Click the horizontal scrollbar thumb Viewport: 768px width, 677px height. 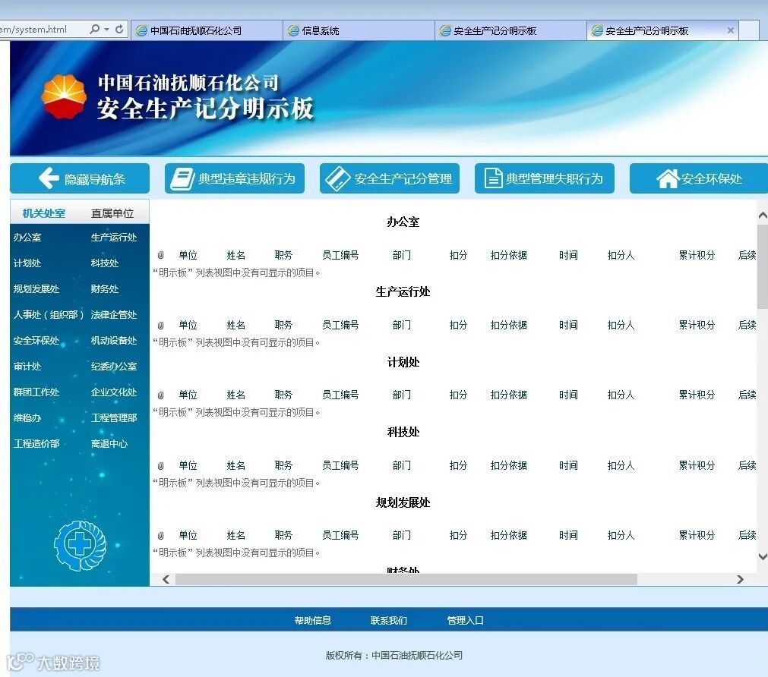point(406,580)
